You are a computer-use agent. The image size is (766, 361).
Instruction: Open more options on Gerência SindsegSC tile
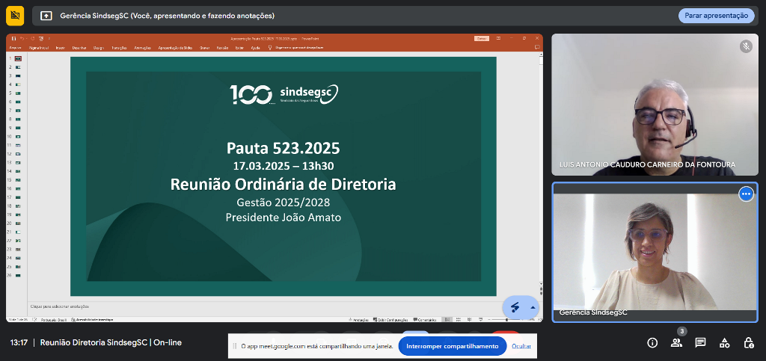pos(746,194)
